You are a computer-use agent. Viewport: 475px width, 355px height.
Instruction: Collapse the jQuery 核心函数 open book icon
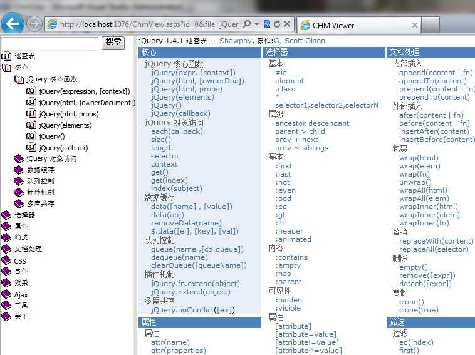(x=19, y=80)
